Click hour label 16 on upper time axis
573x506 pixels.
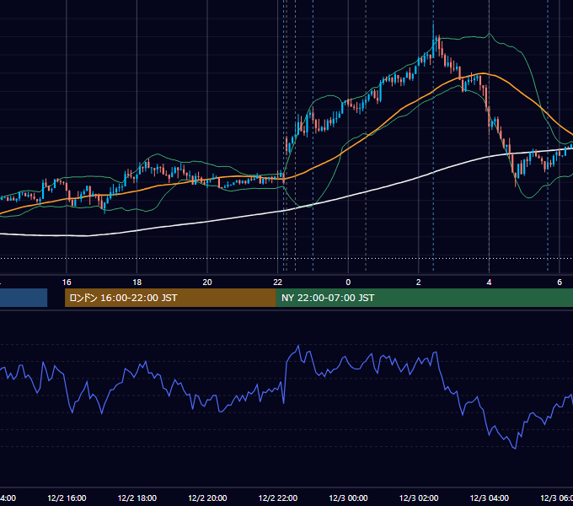(67, 283)
